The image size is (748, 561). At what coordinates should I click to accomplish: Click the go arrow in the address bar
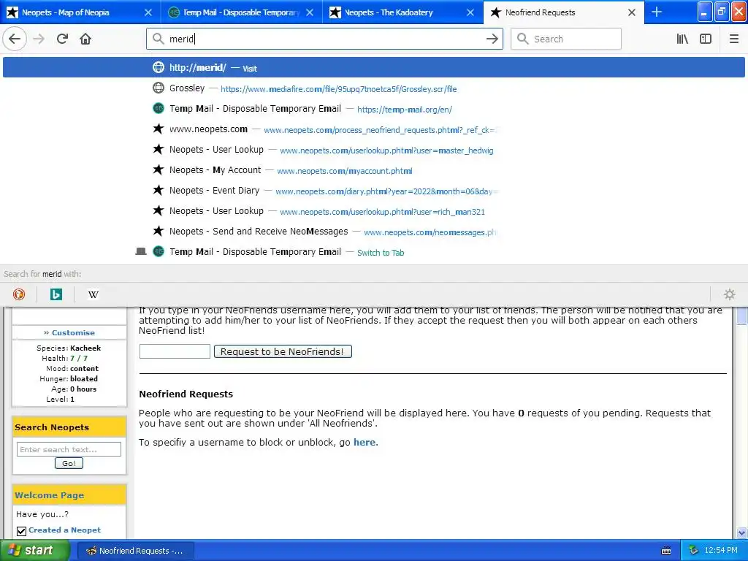click(492, 39)
